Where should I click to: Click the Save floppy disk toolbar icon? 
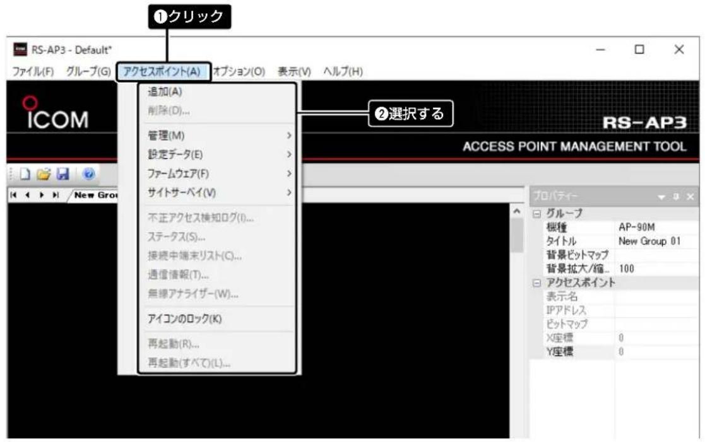(x=62, y=174)
